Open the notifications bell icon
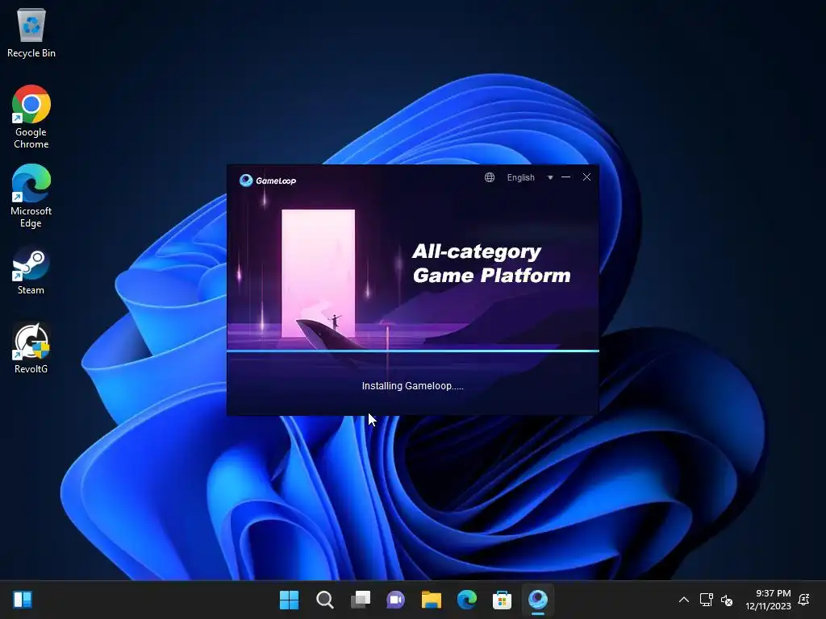The image size is (826, 619). tap(804, 600)
